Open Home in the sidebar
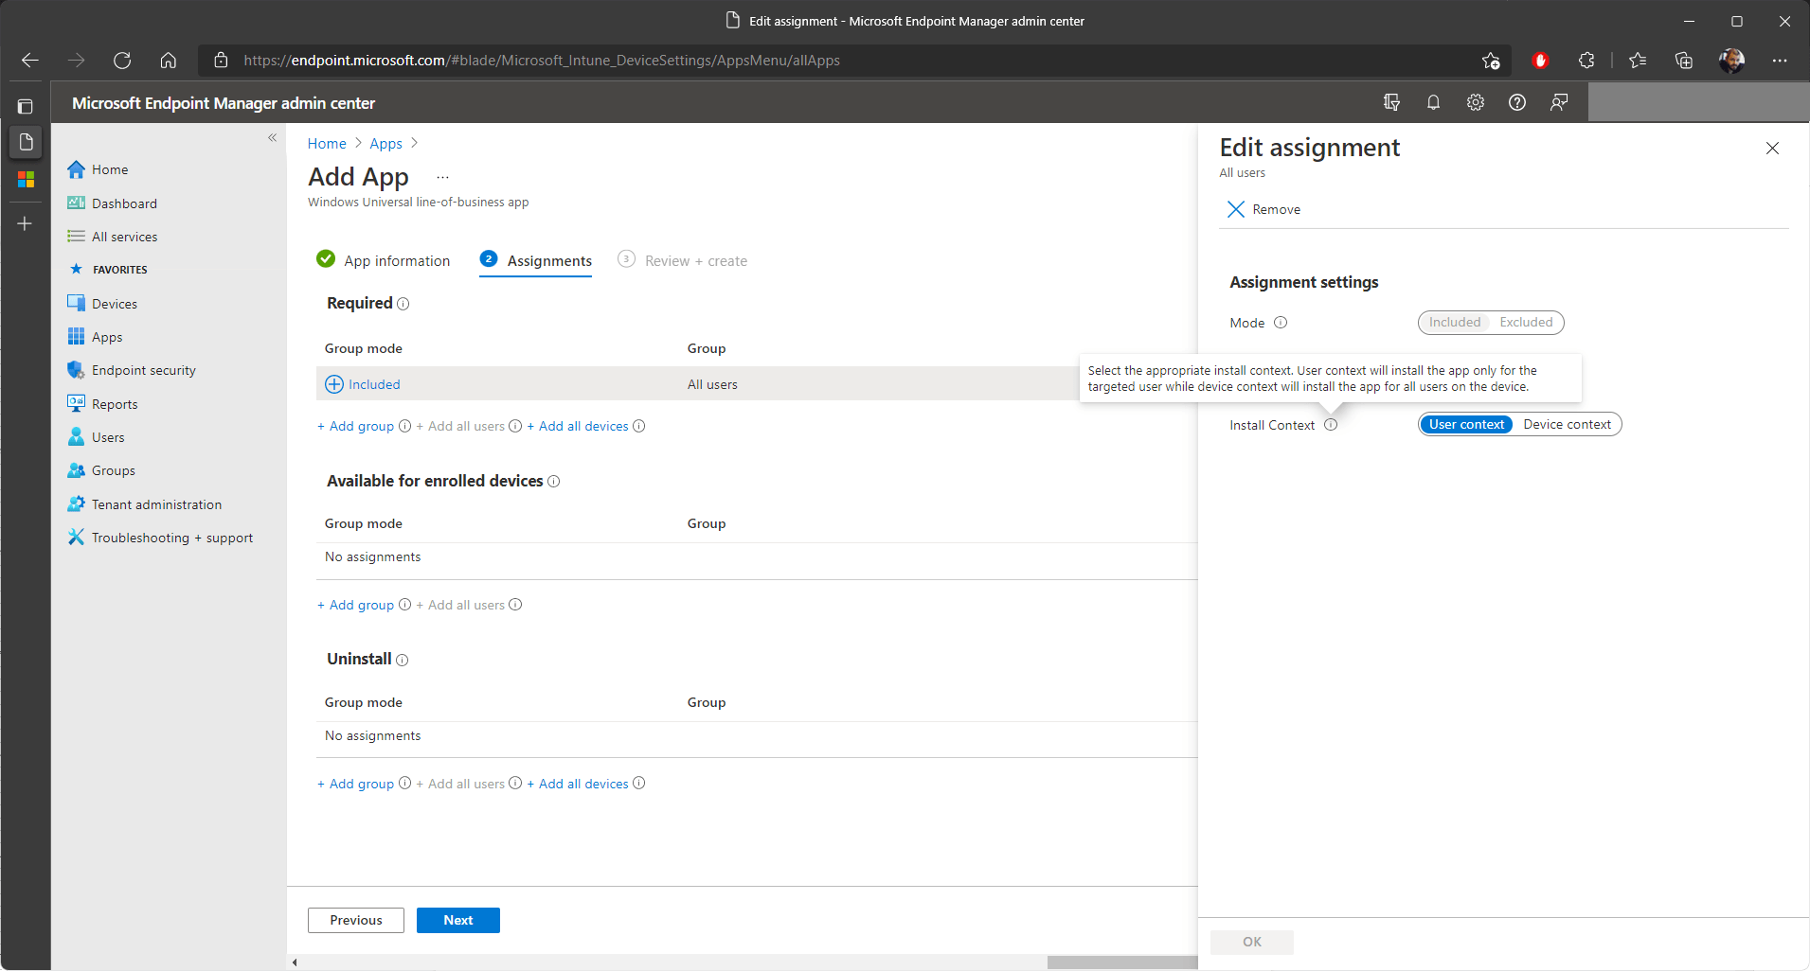Screen dimensions: 1810x971 point(110,169)
